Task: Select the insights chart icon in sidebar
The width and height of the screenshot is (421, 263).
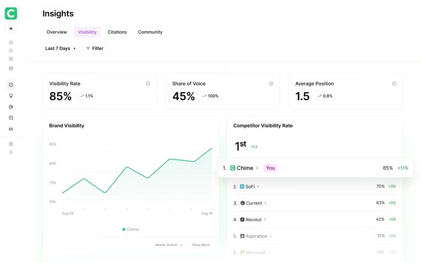Action: pos(11,85)
